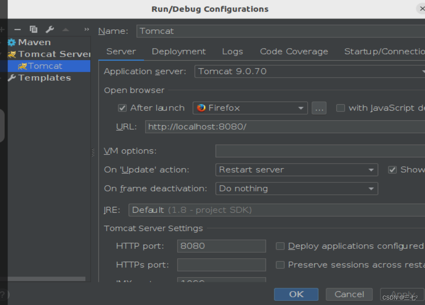The width and height of the screenshot is (425, 305).
Task: Click the Name input field
Action: click(x=281, y=31)
